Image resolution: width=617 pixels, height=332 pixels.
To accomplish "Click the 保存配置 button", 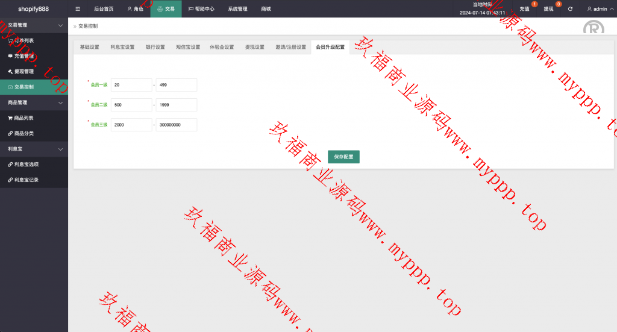I will (x=343, y=157).
